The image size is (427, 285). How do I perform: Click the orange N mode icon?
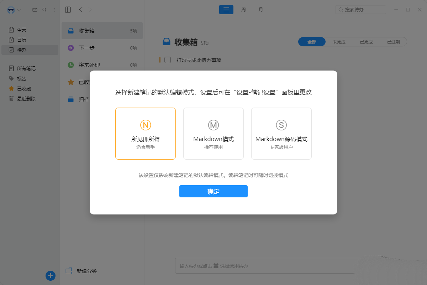pyautogui.click(x=146, y=125)
